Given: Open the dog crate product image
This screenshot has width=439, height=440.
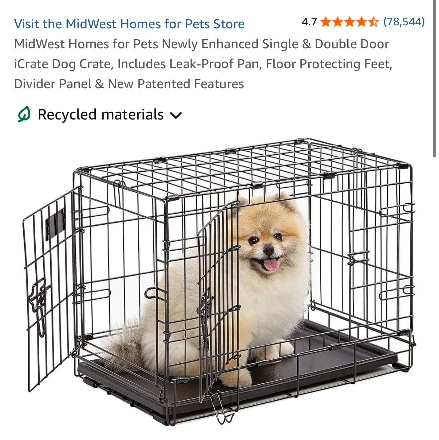Looking at the screenshot, I should click(219, 281).
